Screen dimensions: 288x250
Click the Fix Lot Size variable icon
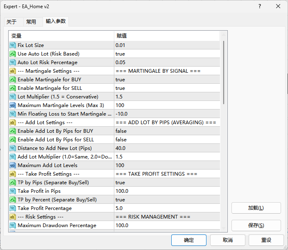[13, 45]
